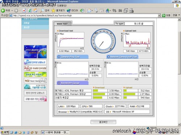
Task: Open the Forward button history dropdown arrow
Action: 20,11
